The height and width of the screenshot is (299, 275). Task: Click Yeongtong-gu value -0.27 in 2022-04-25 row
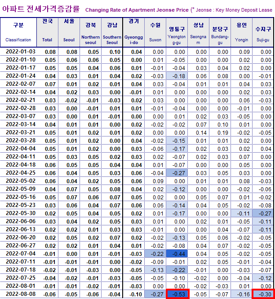[x=177, y=173]
